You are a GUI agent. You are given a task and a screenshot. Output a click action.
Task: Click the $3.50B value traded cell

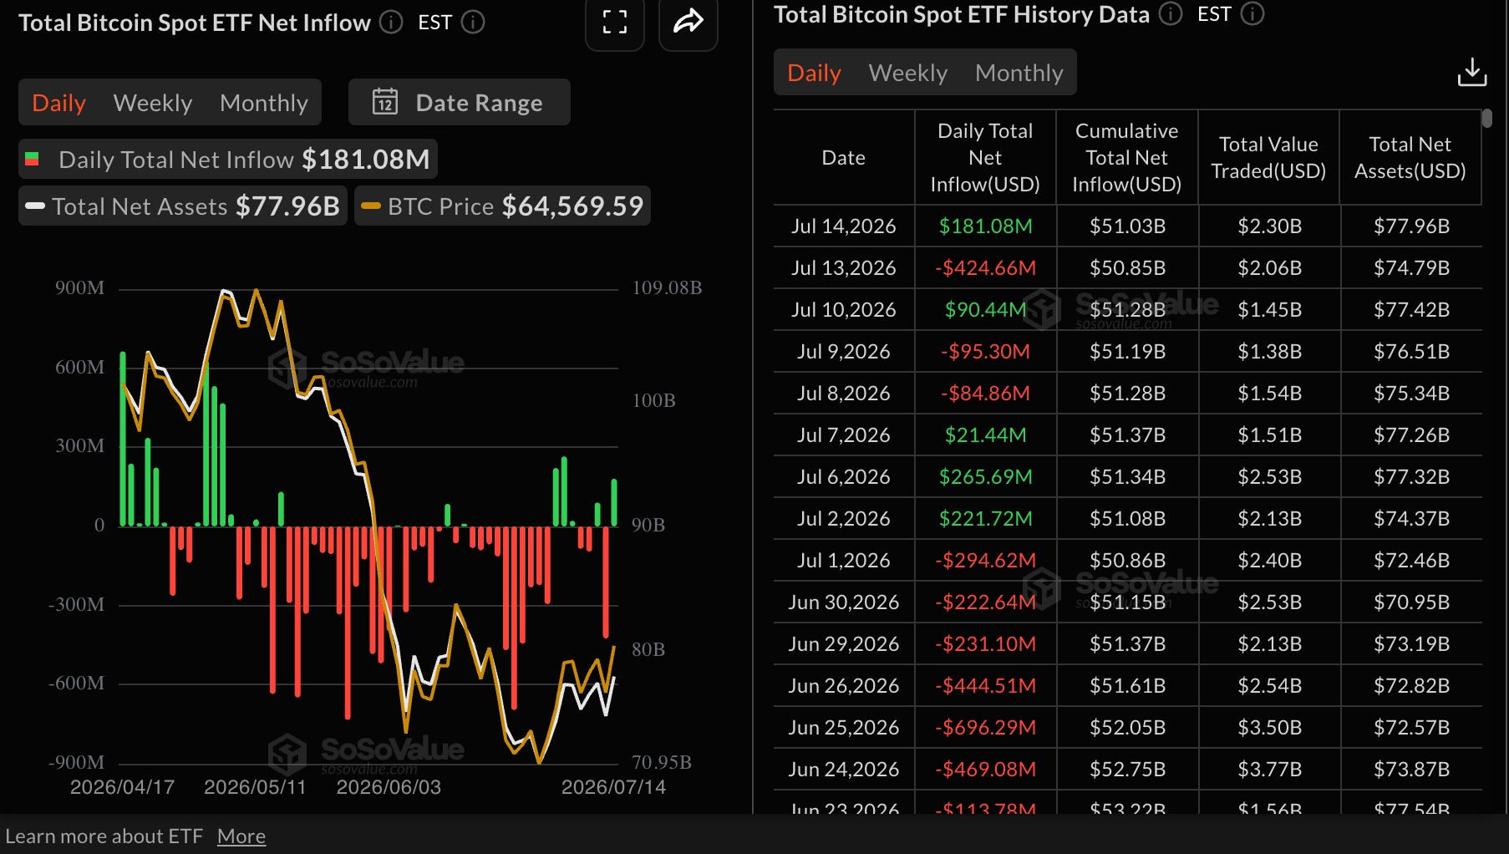pos(1270,728)
